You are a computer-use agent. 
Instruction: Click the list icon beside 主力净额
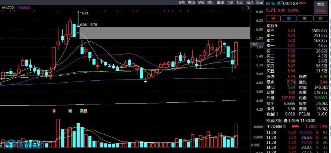pyautogui.click(x=285, y=126)
